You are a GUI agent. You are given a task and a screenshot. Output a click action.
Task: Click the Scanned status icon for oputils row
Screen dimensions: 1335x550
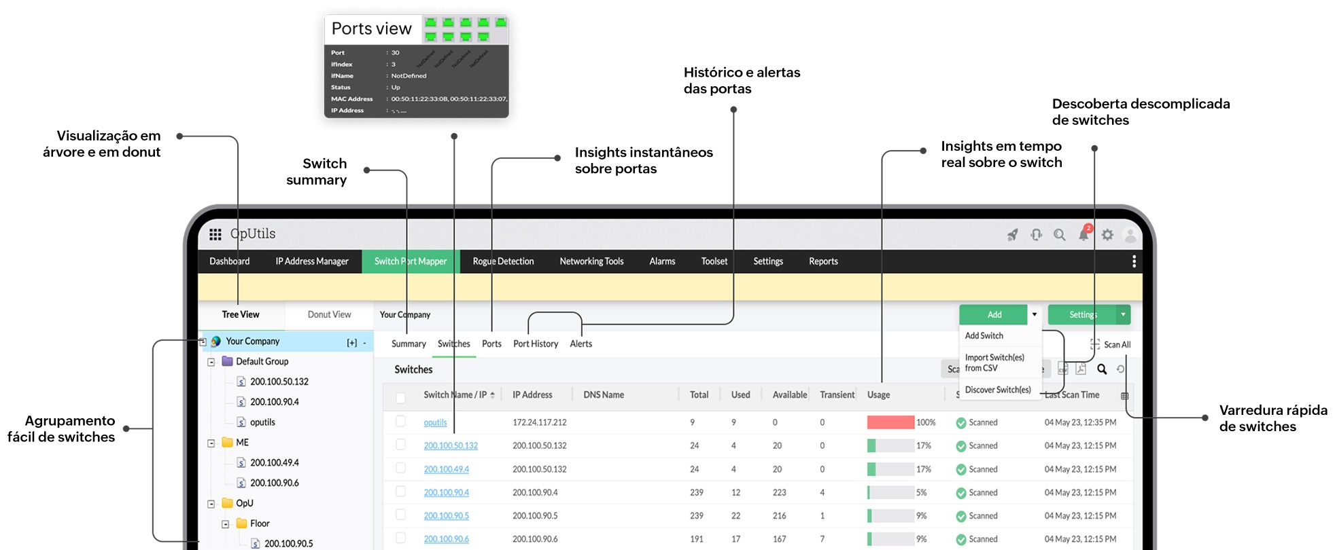pyautogui.click(x=961, y=423)
